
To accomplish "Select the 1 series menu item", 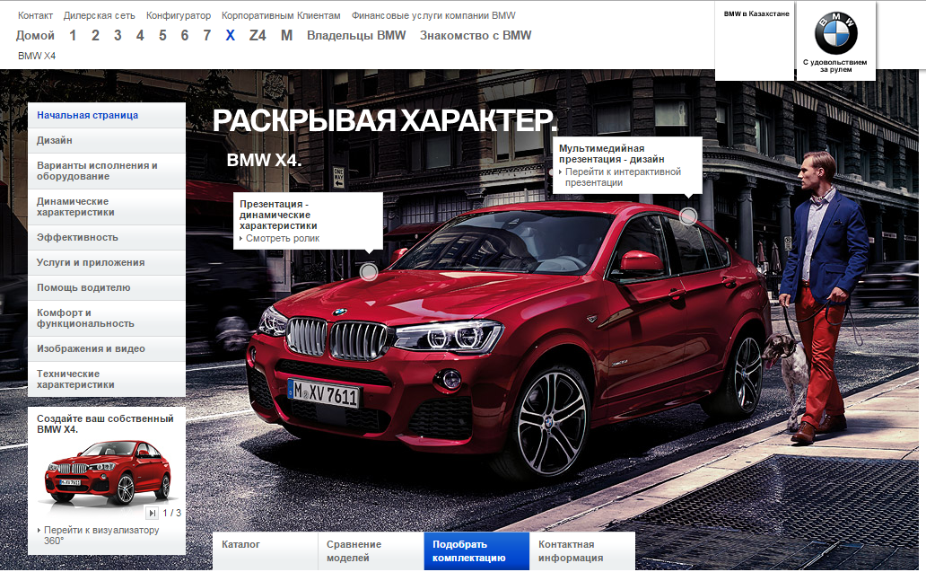I will pyautogui.click(x=73, y=35).
